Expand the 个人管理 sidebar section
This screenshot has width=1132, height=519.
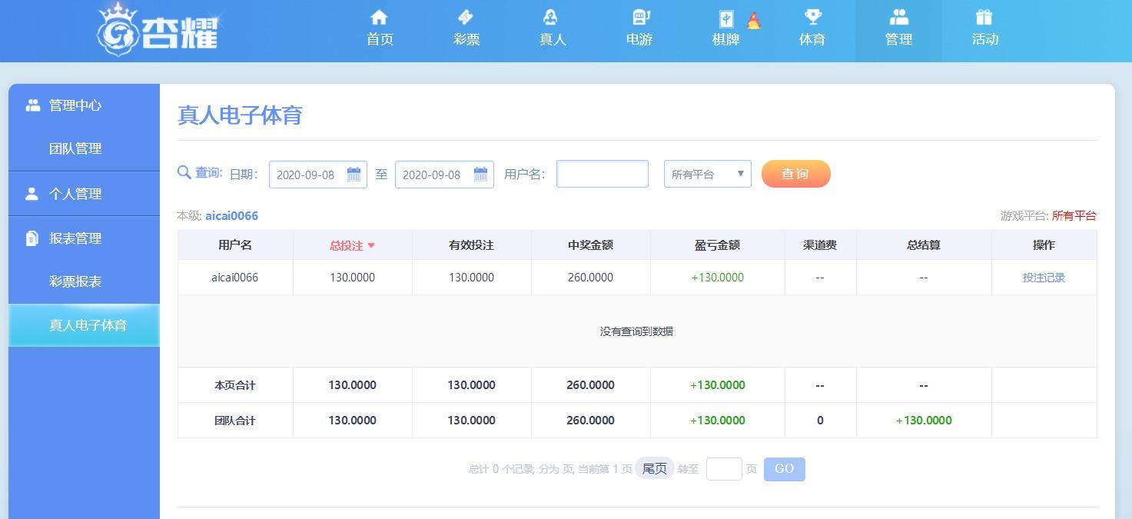(x=84, y=194)
